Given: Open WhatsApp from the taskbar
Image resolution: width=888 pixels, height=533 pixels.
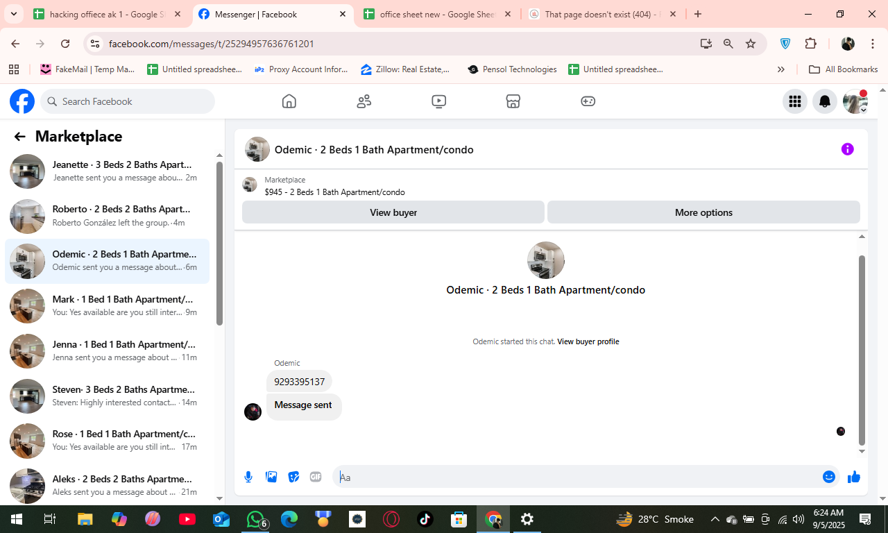Looking at the screenshot, I should tap(255, 519).
